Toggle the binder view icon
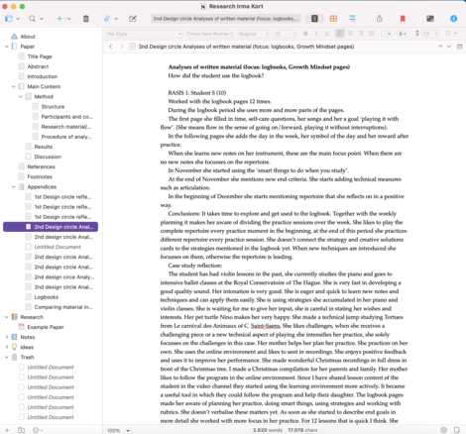The width and height of the screenshot is (466, 434). [x=9, y=19]
